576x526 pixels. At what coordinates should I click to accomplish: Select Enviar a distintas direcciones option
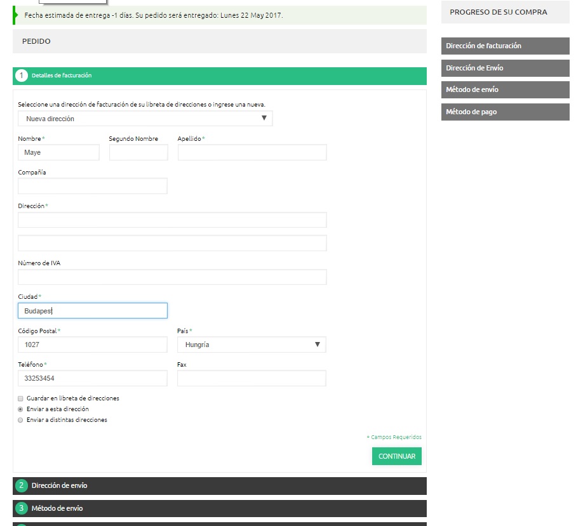pos(20,419)
